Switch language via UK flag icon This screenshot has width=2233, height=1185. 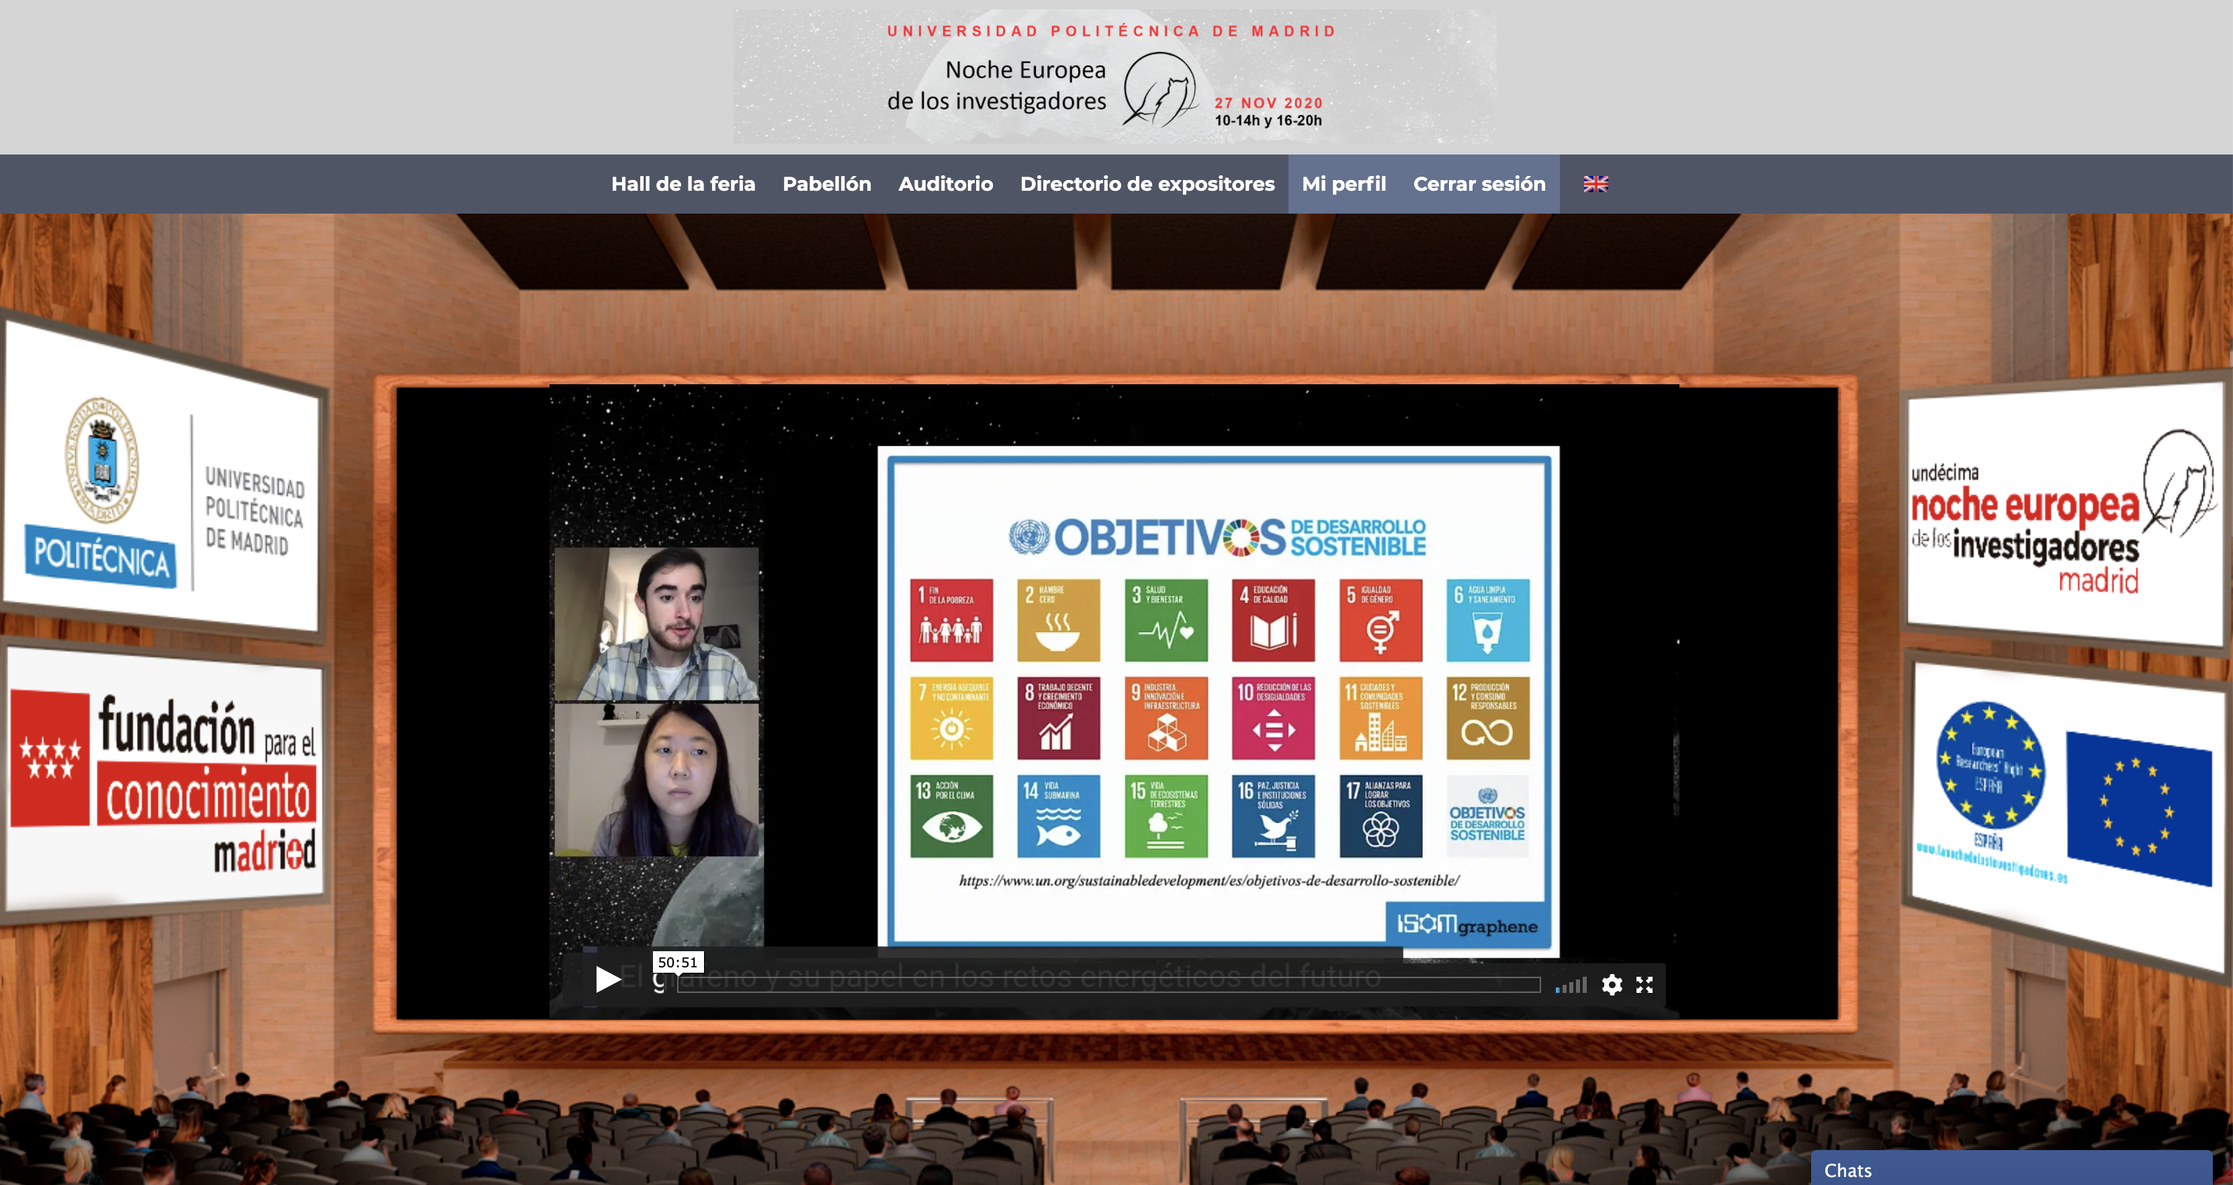point(1595,184)
